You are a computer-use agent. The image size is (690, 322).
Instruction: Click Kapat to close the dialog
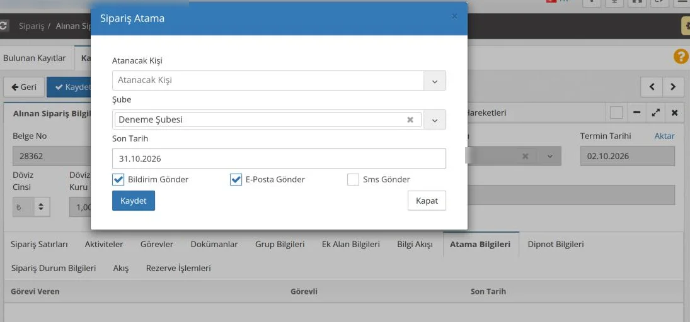(x=427, y=201)
